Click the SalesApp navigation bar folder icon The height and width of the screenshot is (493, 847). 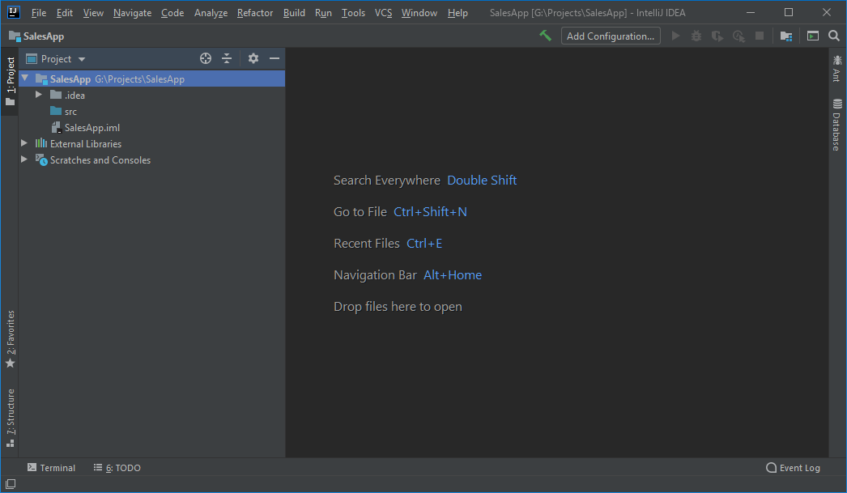click(x=15, y=36)
